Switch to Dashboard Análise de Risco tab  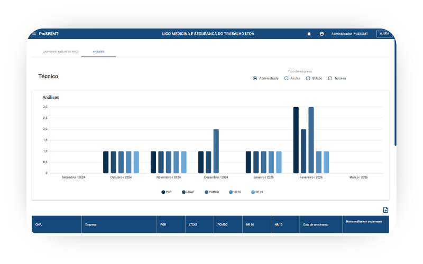(60, 52)
